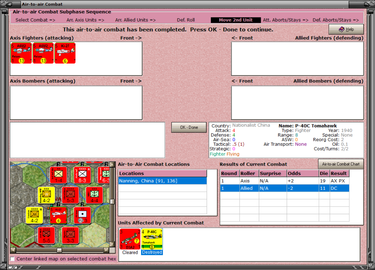375x270 pixels.
Task: Click the Arr. Allied Units subphase step
Action: pos(135,20)
